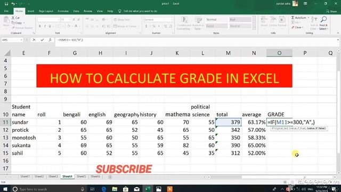Click the Increase Font Size icon

click(74, 20)
